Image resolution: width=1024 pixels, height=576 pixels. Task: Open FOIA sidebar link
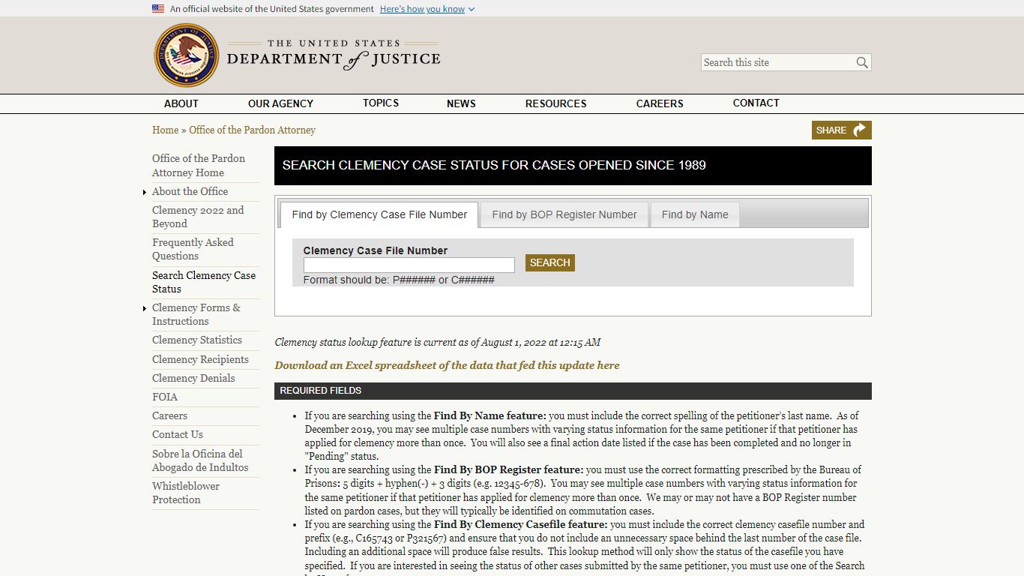click(x=165, y=397)
